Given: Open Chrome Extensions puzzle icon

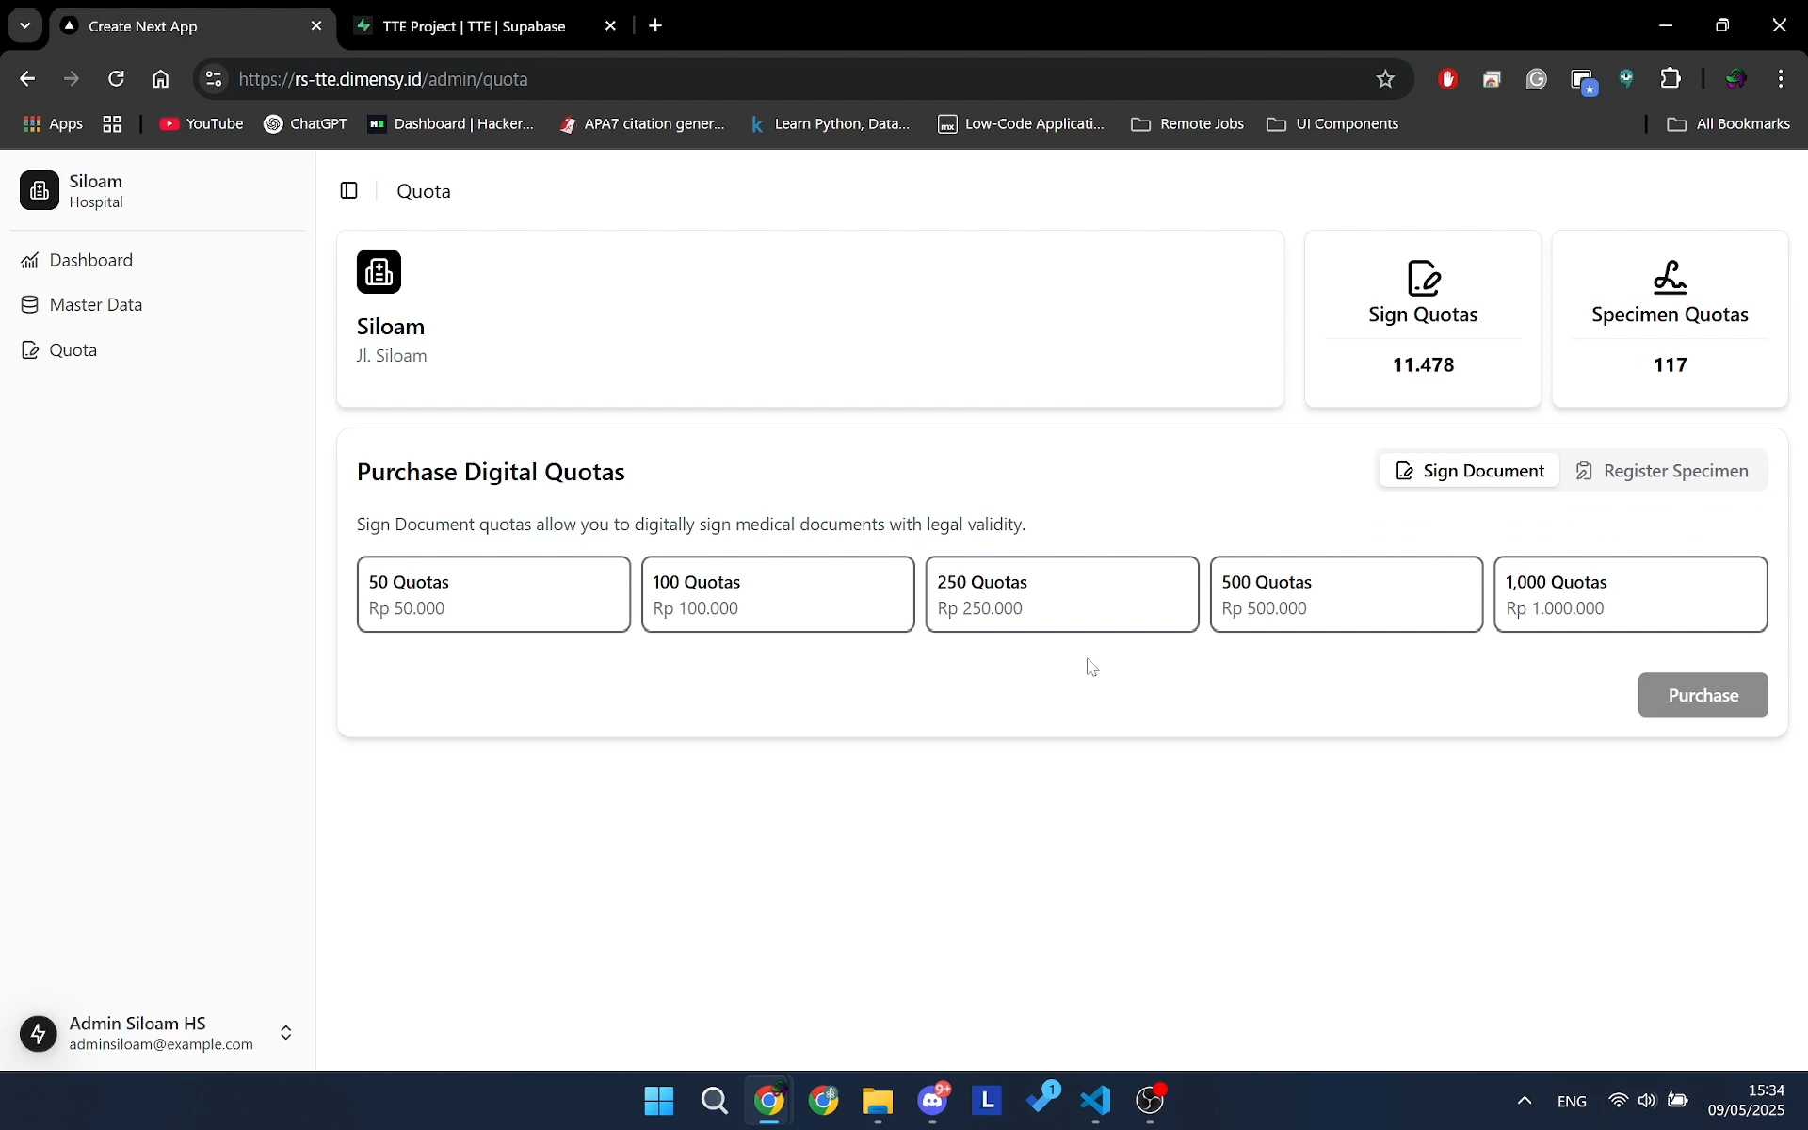Looking at the screenshot, I should pyautogui.click(x=1671, y=79).
